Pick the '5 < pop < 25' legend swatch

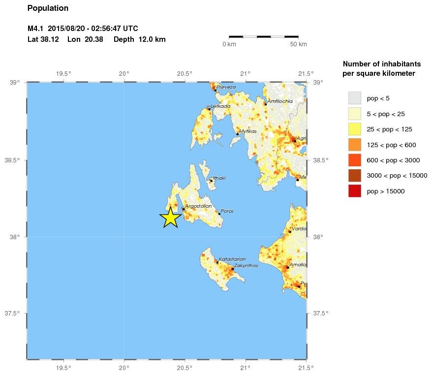[x=355, y=114]
